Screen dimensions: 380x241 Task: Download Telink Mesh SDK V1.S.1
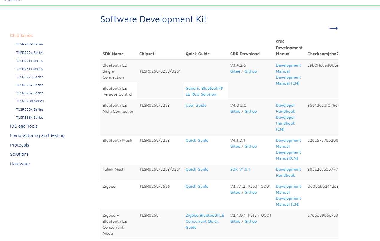tap(240, 169)
